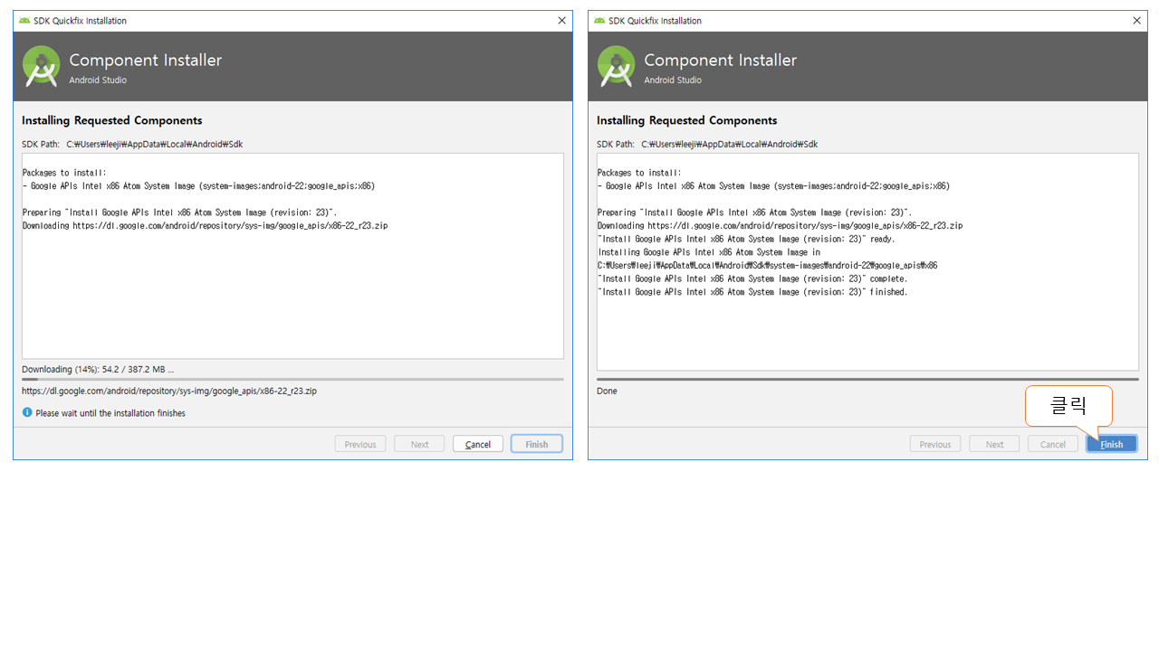The width and height of the screenshot is (1159, 651).
Task: Click the '클릭' callout bubble
Action: click(x=1068, y=405)
